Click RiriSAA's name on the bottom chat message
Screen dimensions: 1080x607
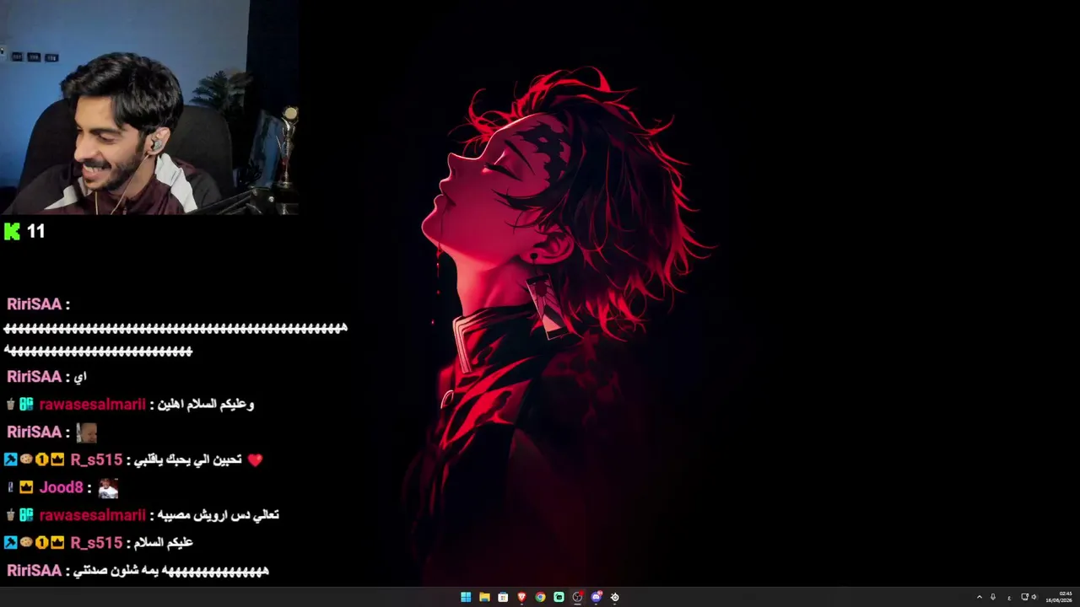(35, 571)
